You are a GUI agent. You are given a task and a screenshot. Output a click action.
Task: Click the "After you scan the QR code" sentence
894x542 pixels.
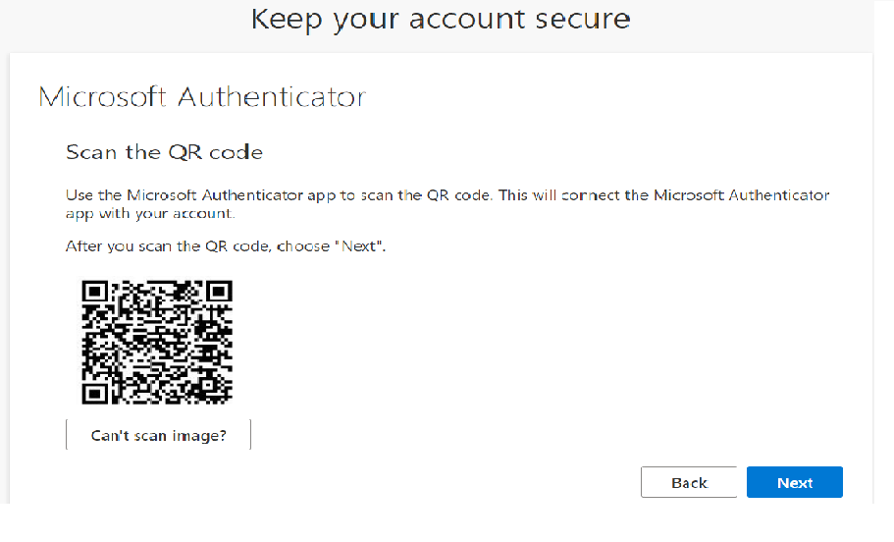(226, 246)
